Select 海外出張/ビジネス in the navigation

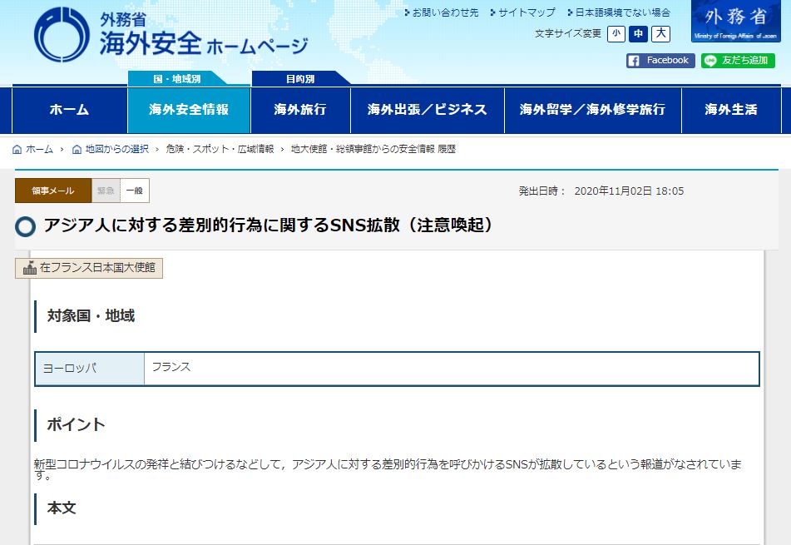[x=427, y=110]
